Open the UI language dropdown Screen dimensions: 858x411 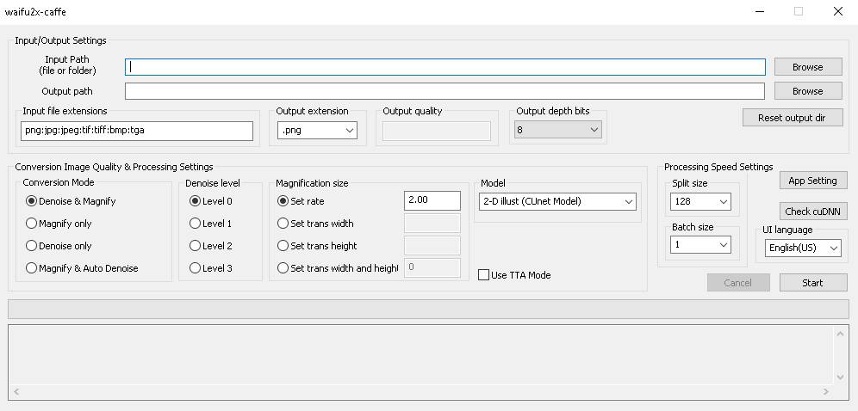click(803, 248)
